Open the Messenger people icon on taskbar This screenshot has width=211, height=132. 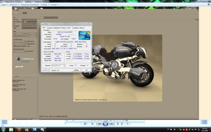tap(27, 129)
